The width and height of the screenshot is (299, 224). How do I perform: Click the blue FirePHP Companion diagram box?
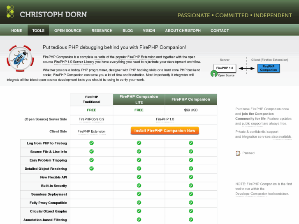point(269,68)
